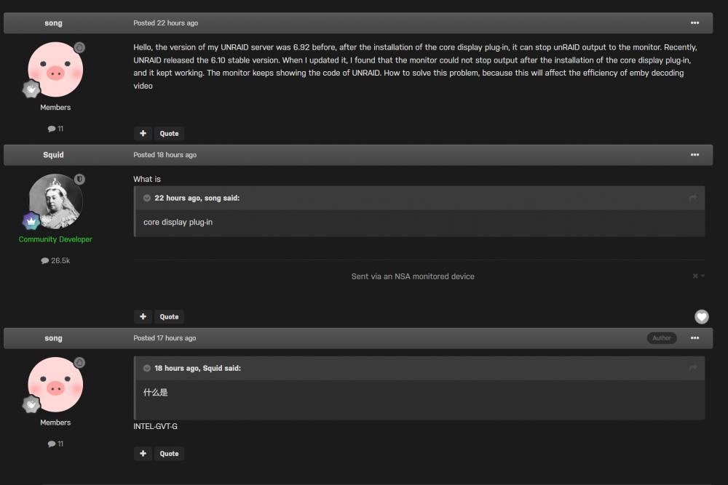Open signature hide dropdown on Squid's post
The width and height of the screenshot is (728, 485).
click(698, 276)
